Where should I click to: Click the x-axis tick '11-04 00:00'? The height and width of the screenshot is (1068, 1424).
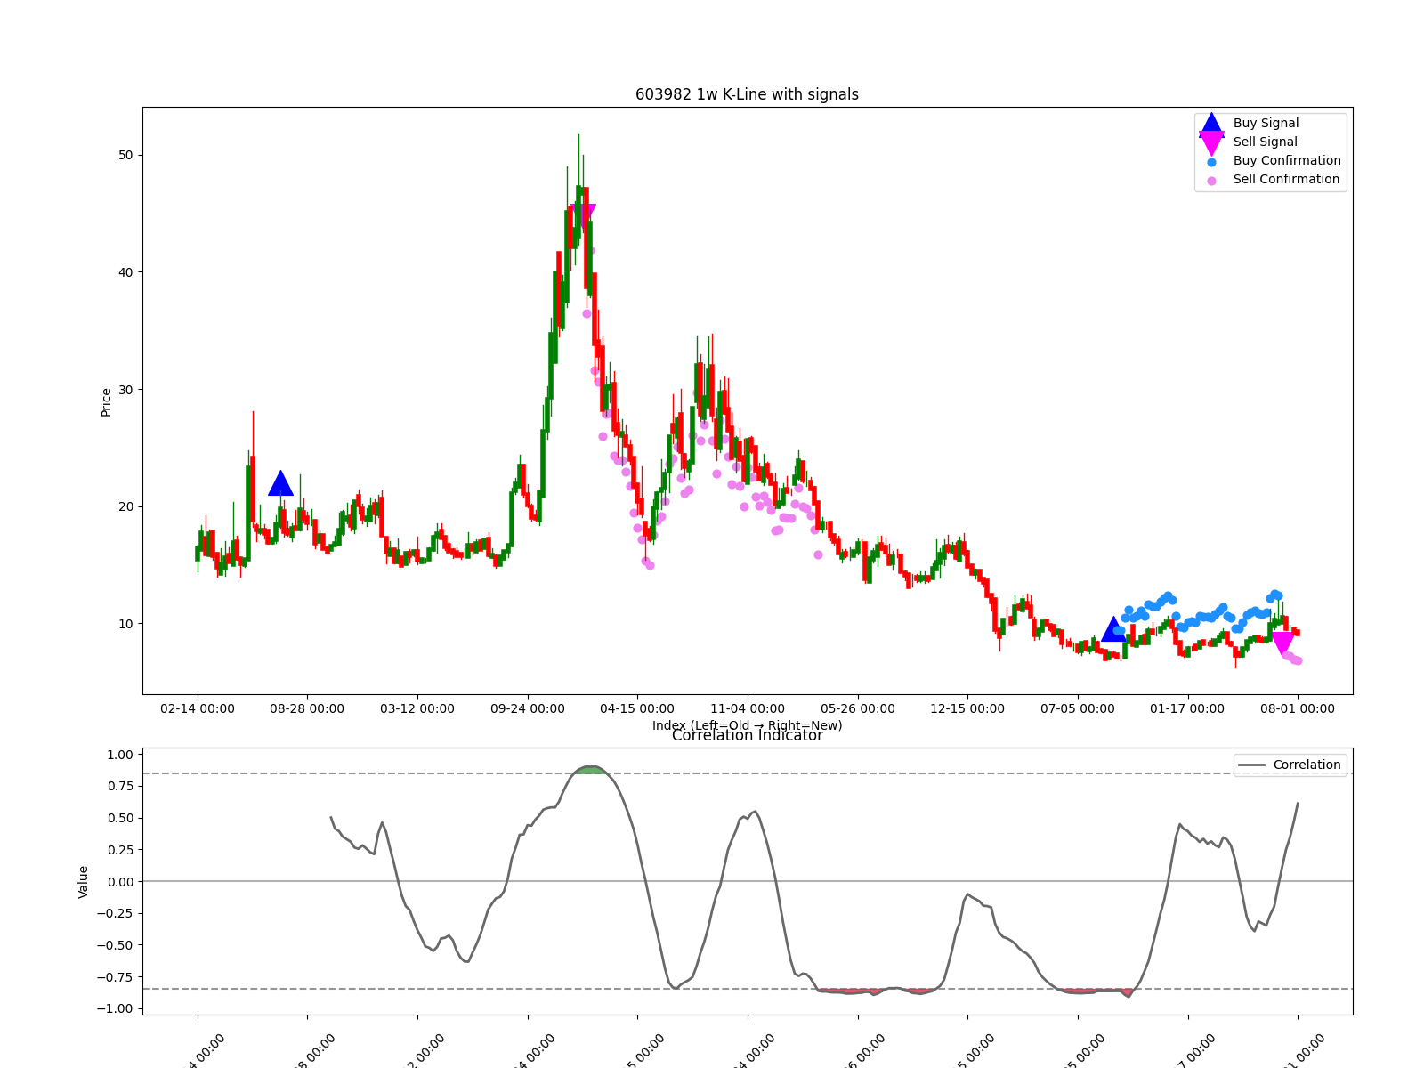pyautogui.click(x=748, y=708)
